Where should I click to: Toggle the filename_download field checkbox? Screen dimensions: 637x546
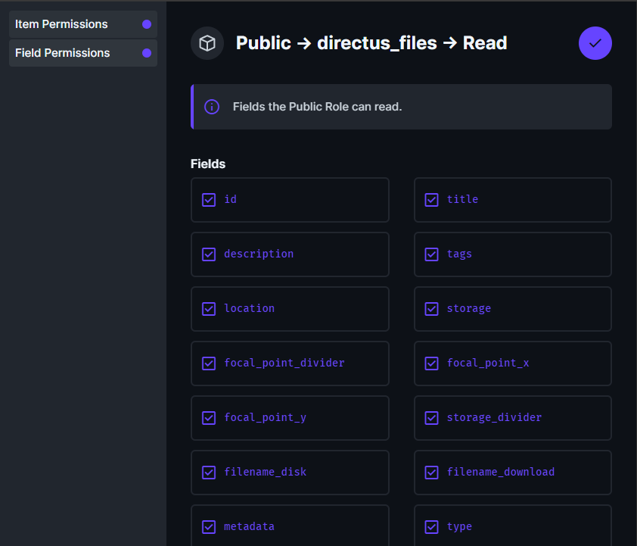tap(431, 472)
